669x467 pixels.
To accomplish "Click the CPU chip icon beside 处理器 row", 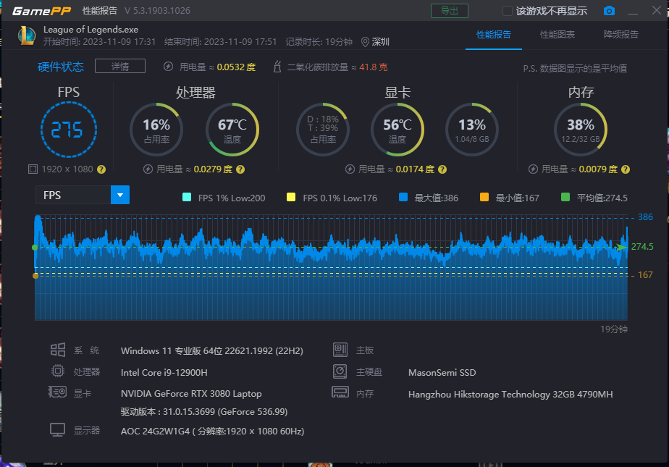I will (58, 371).
